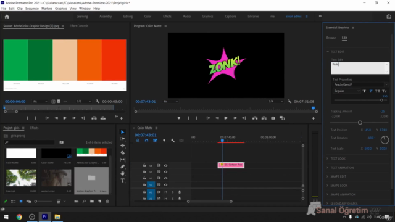395x222 pixels.
Task: Toggle All Caps text style
Action: click(377, 91)
